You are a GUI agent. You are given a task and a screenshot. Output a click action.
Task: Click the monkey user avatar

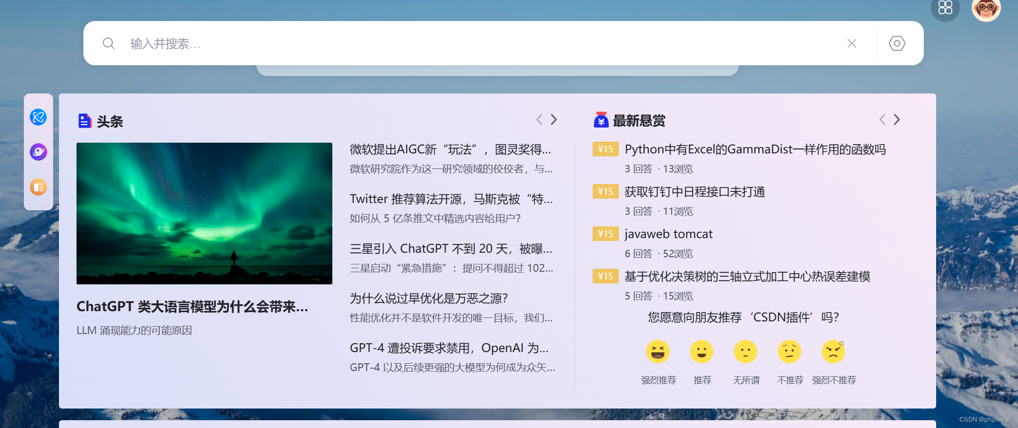[x=986, y=8]
